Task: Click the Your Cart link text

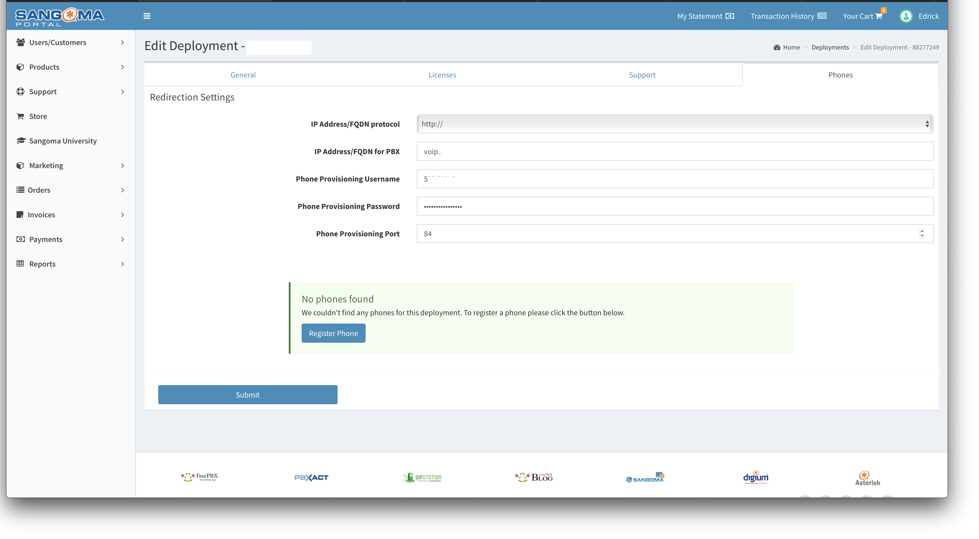Action: pyautogui.click(x=858, y=16)
